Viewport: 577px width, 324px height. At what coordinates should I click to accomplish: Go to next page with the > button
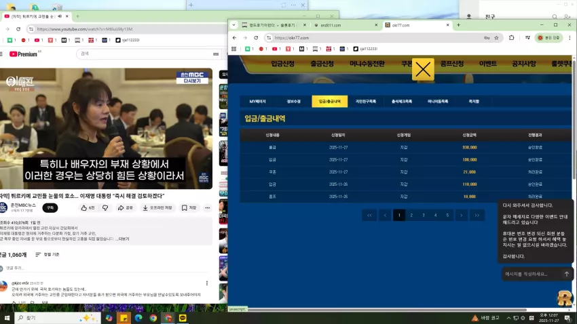click(462, 216)
